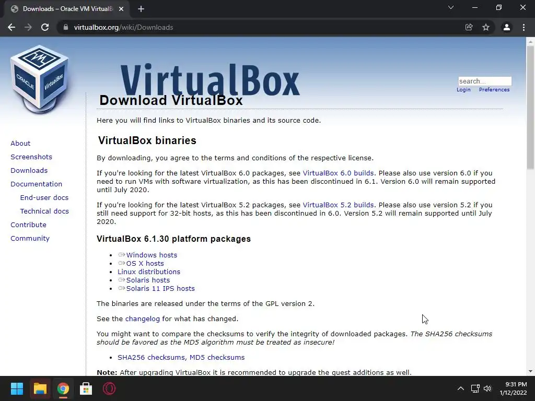The width and height of the screenshot is (535, 401).
Task: Click the site search box
Action: [x=485, y=81]
